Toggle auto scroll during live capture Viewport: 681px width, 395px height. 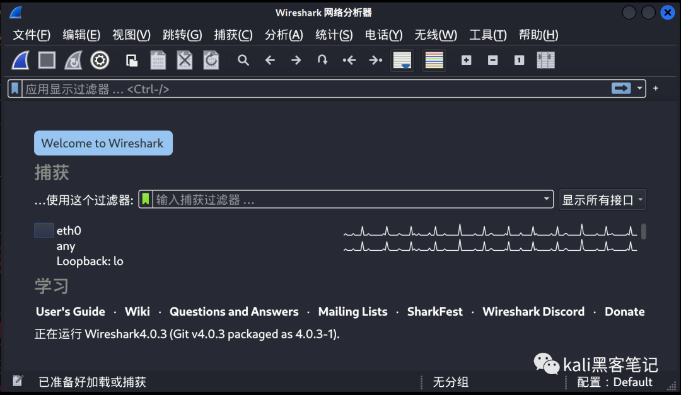coord(402,60)
